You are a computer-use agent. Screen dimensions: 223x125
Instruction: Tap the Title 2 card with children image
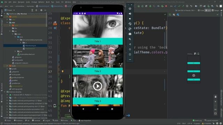coord(98,60)
